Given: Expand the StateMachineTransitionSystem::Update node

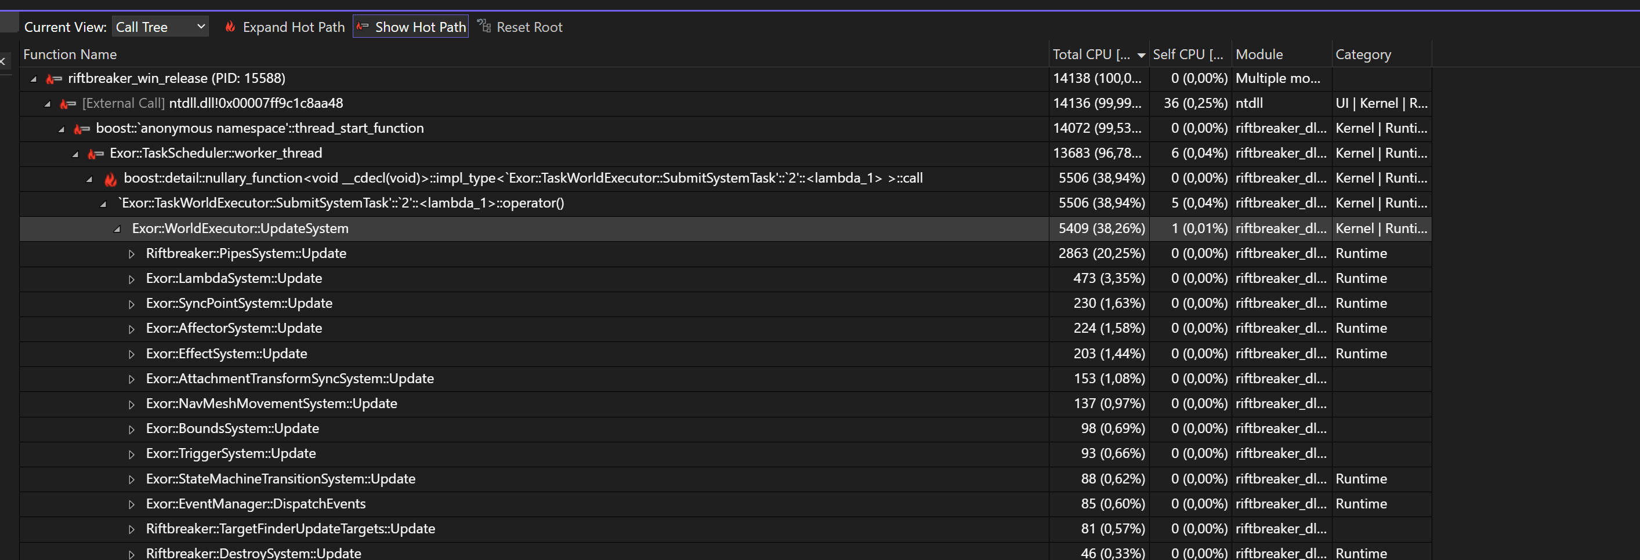Looking at the screenshot, I should click(131, 479).
